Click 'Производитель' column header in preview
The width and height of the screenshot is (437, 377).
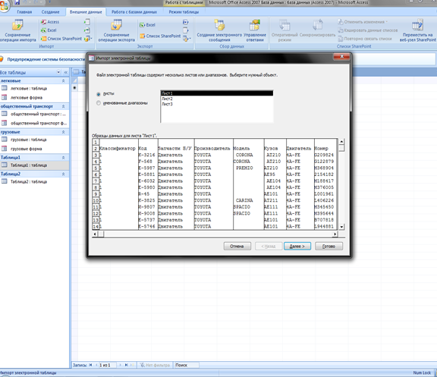212,149
